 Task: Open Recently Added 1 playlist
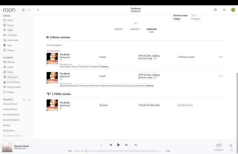[x=11, y=120]
